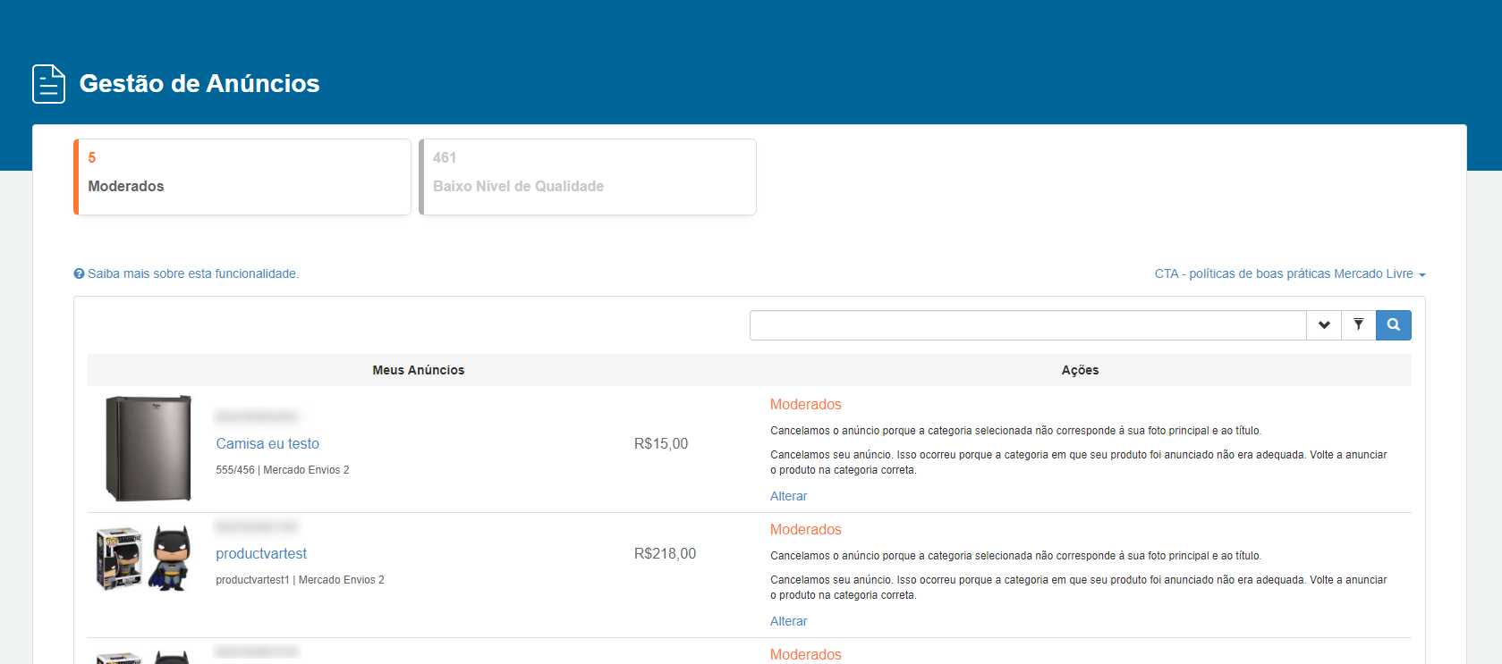Focus the listings search input field
1502x664 pixels.
[x=1028, y=325]
